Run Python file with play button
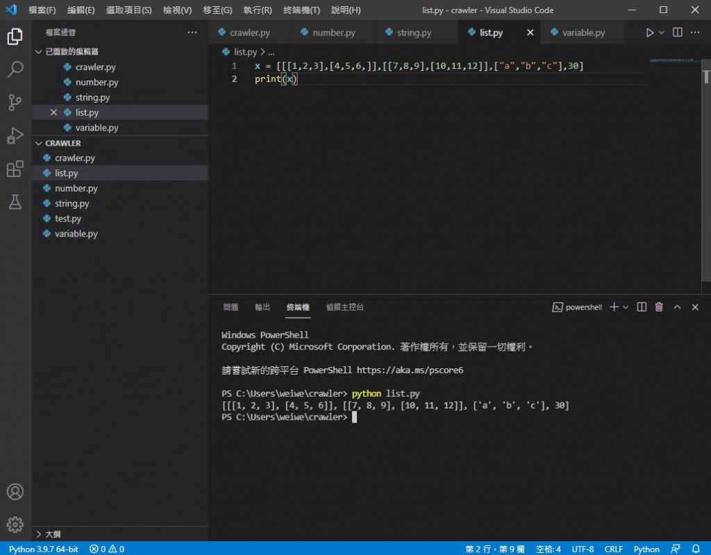 pos(649,33)
